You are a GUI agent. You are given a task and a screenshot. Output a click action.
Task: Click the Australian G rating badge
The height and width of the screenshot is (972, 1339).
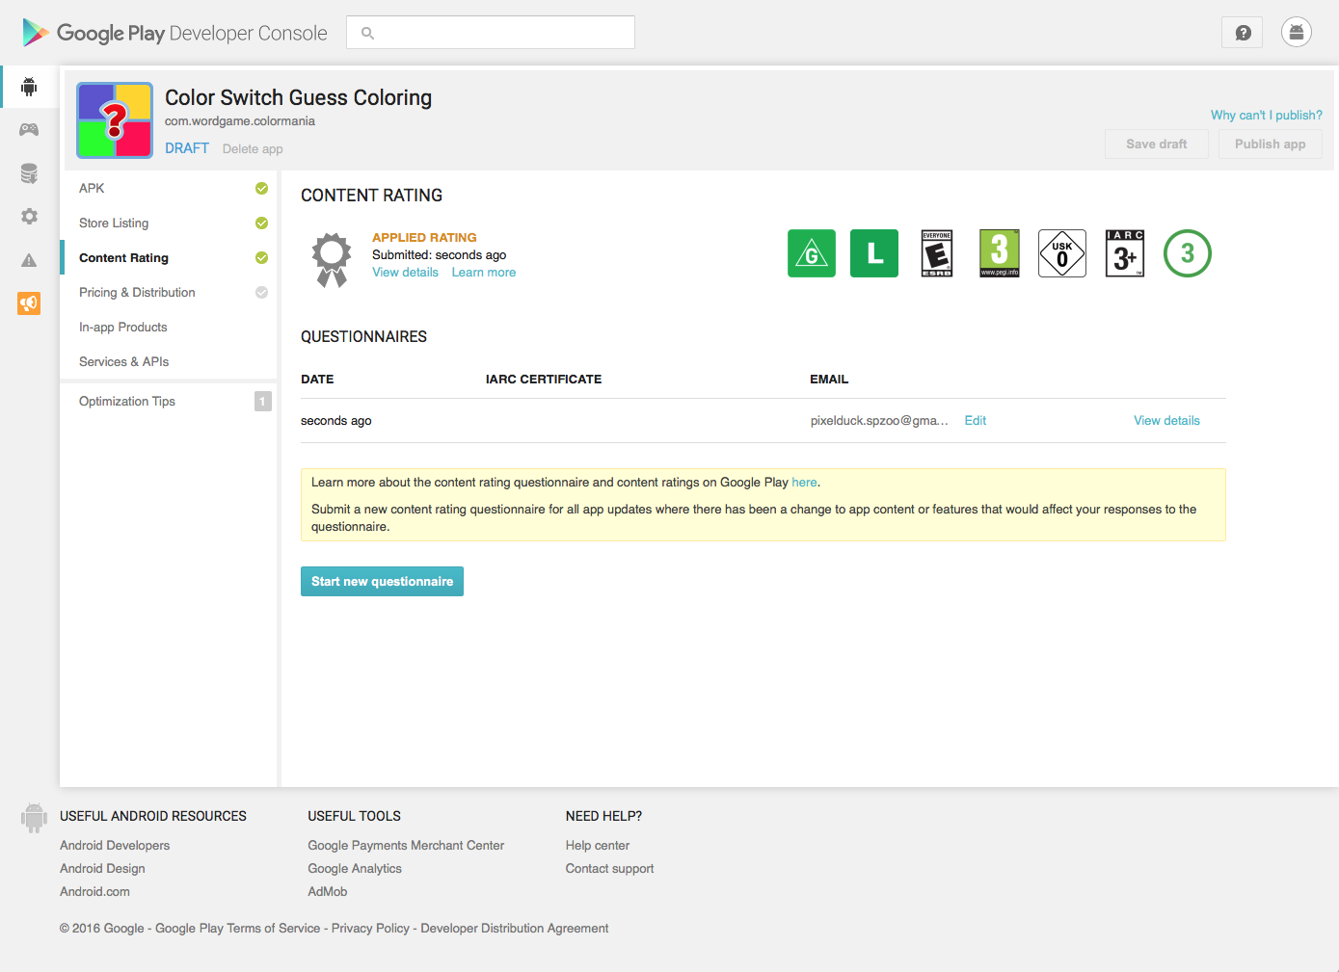(x=812, y=253)
